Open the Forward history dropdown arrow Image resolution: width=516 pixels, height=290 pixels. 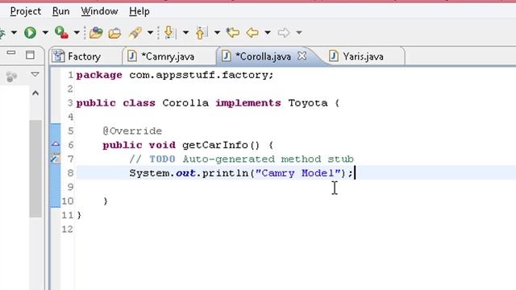tap(299, 32)
